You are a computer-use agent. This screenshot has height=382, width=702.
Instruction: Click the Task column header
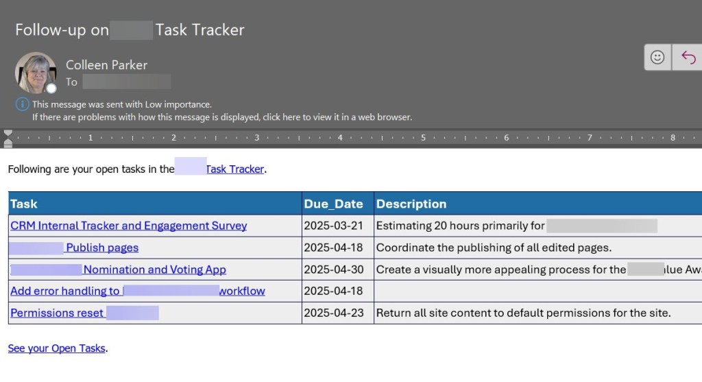point(155,204)
